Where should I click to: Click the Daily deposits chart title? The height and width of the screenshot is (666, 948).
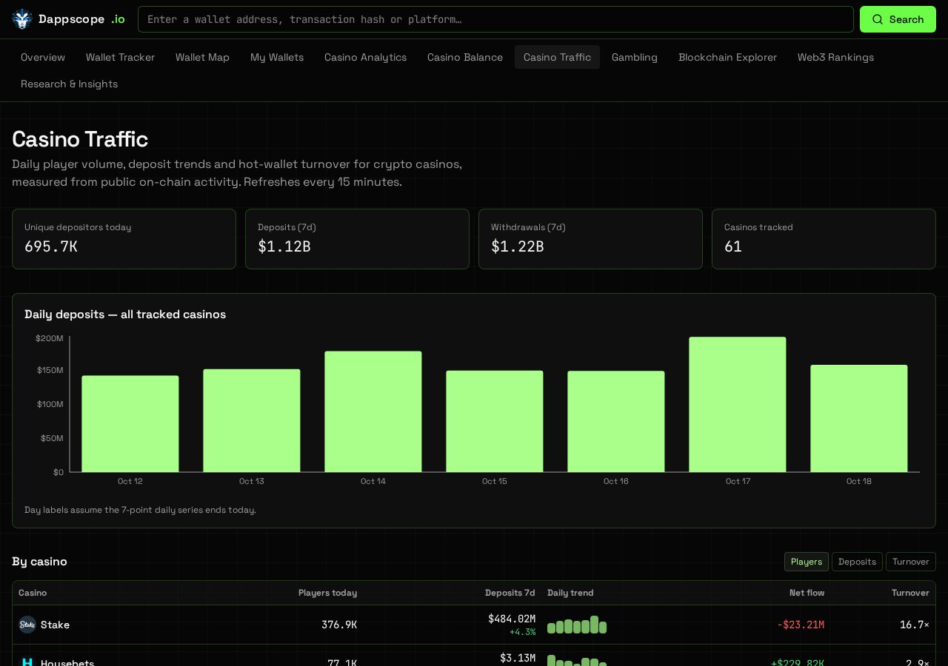[125, 314]
